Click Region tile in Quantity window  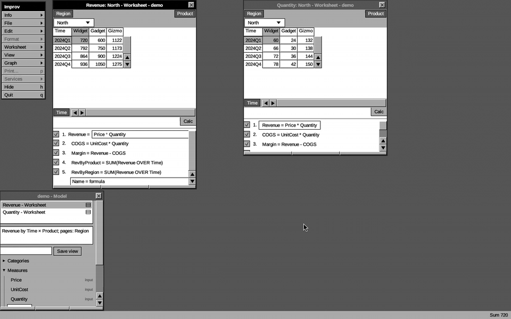click(254, 14)
